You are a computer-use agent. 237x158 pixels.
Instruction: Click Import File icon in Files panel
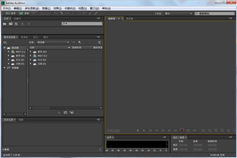[11, 24]
